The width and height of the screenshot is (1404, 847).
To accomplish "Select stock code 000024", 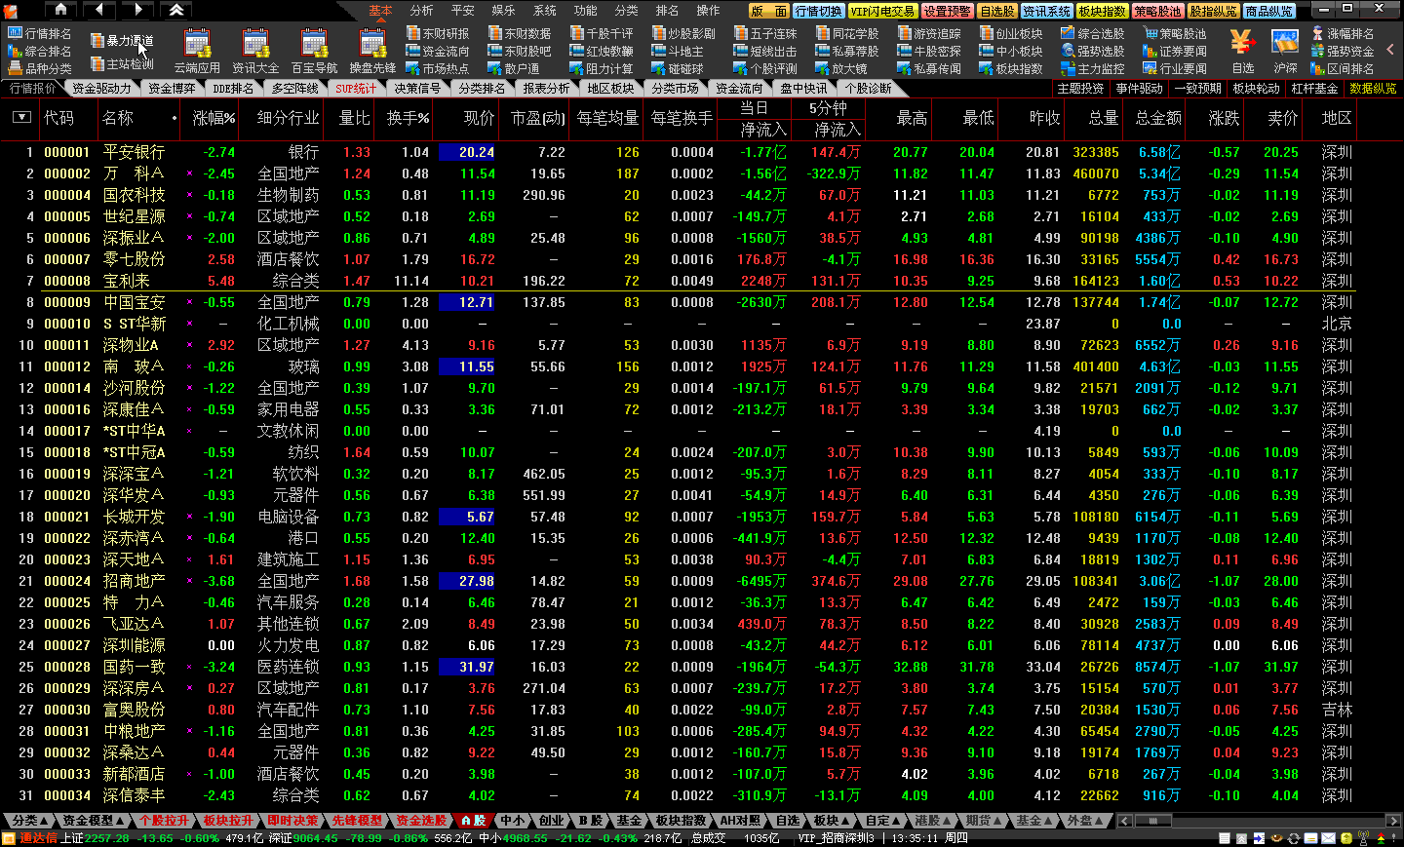I will (x=66, y=581).
